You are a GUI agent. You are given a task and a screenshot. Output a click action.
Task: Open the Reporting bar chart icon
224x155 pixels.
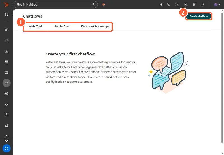pos(6,125)
